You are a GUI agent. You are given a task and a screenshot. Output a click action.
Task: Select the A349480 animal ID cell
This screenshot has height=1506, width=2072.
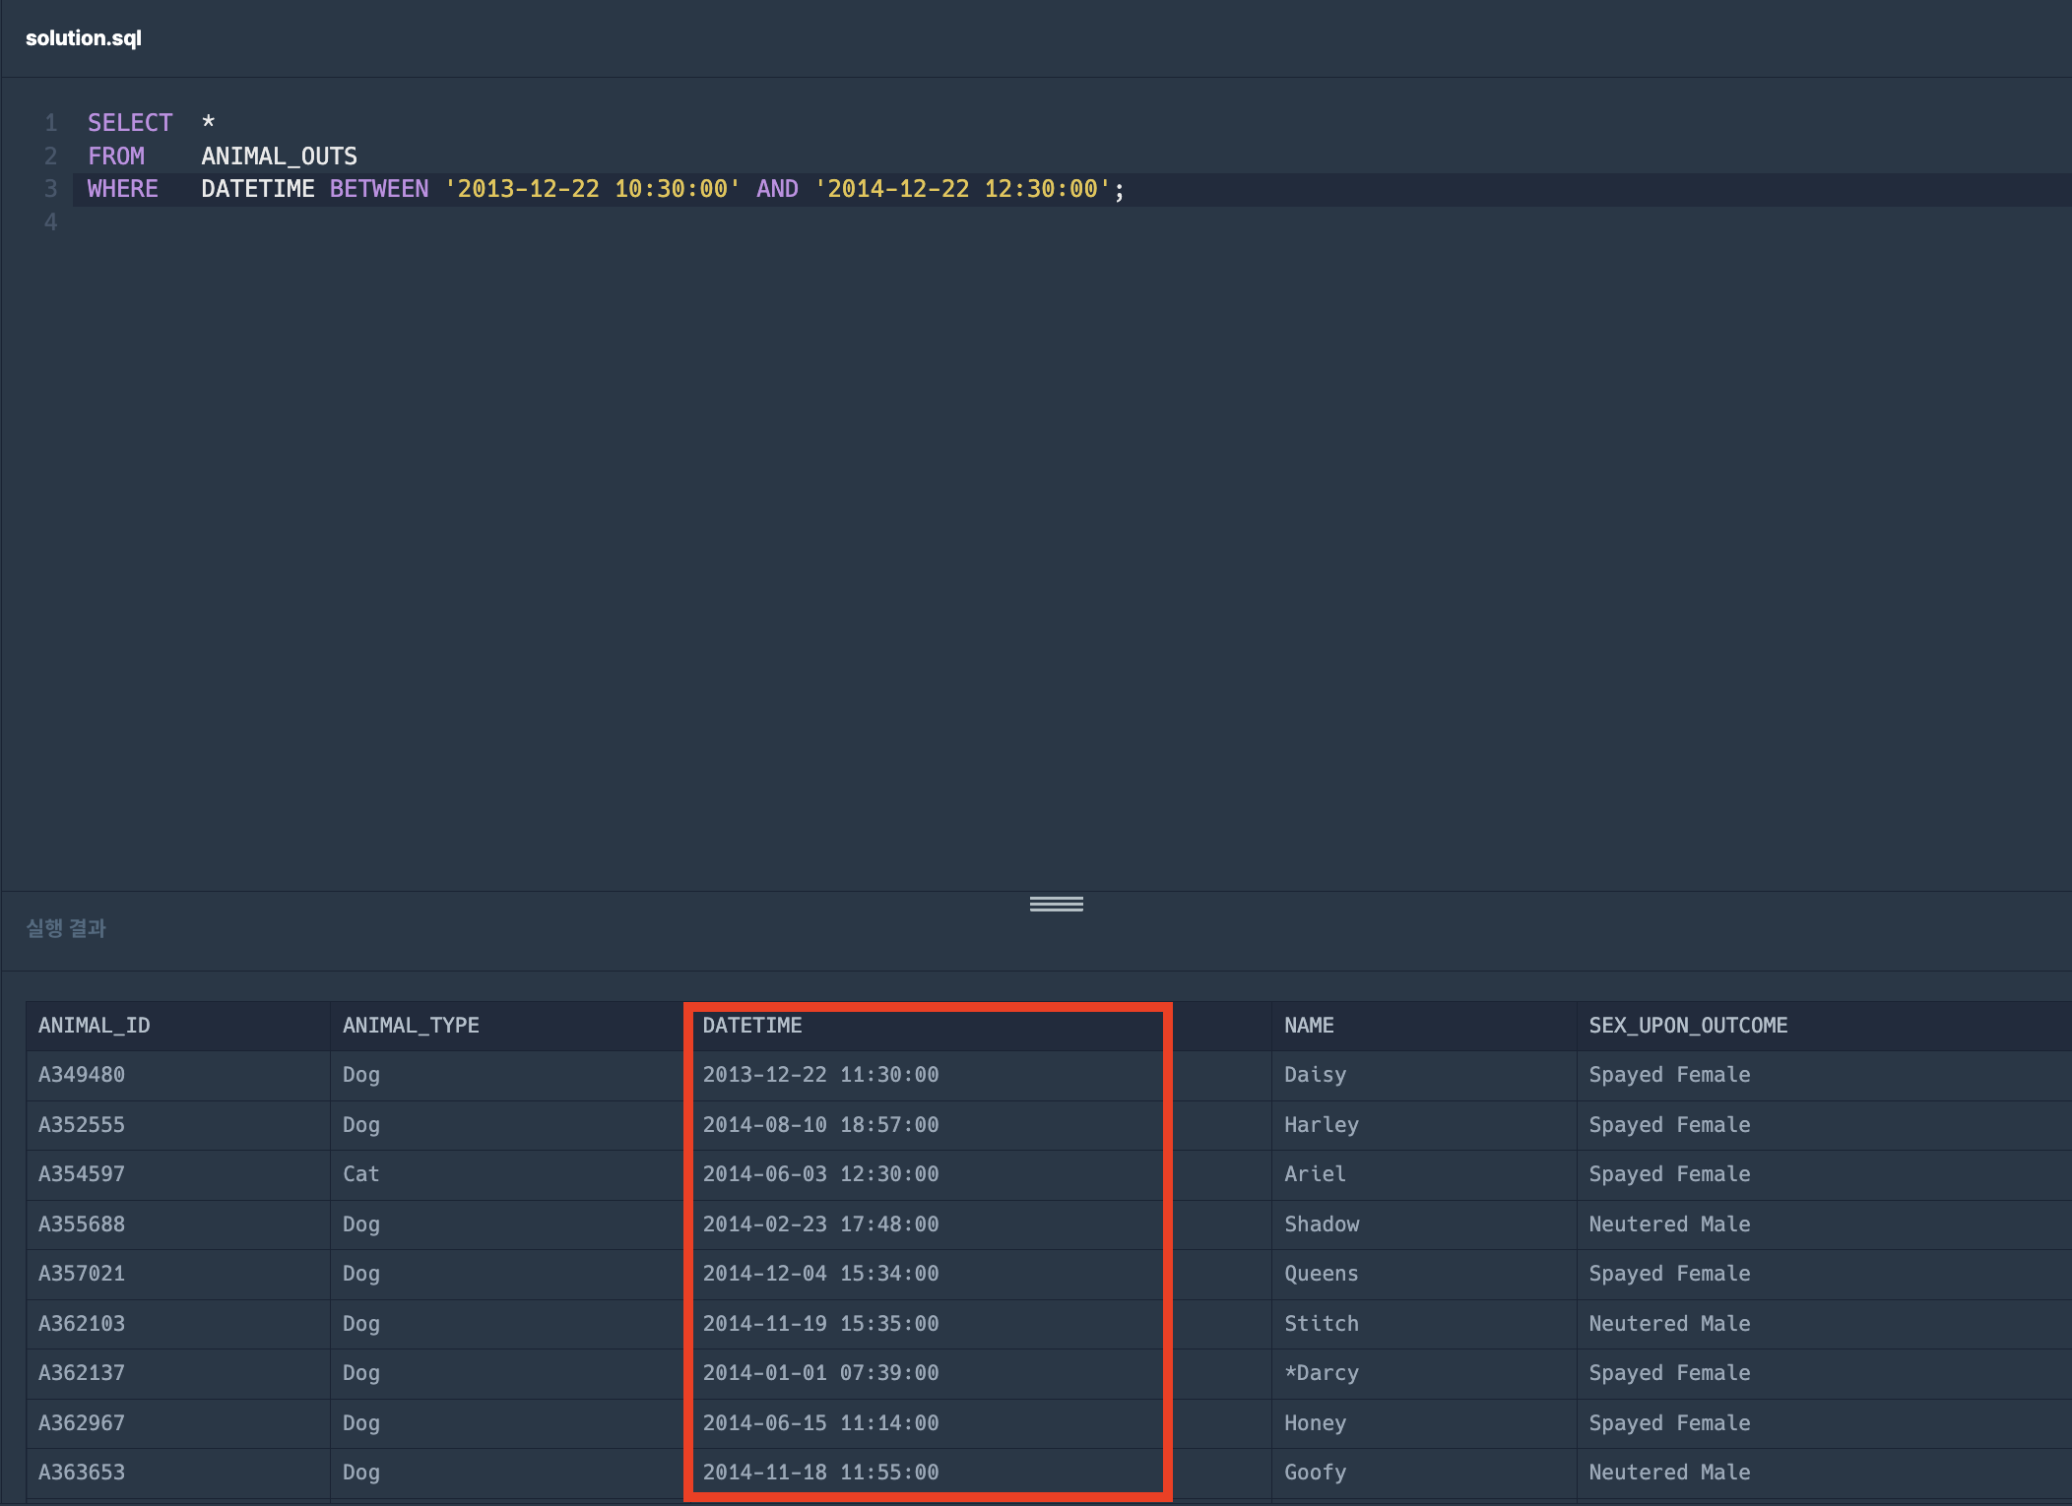point(82,1075)
